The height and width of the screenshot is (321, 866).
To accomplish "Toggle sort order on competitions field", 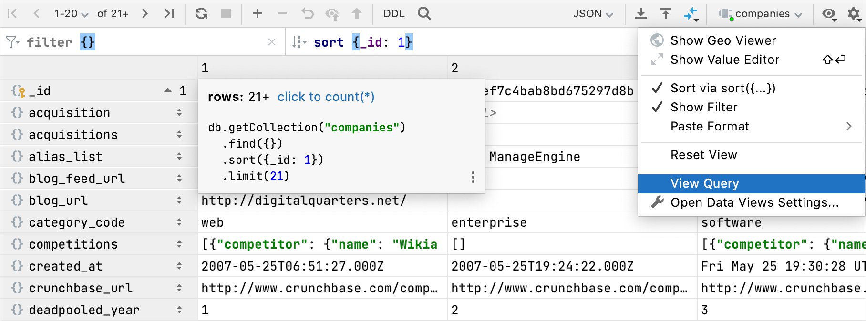I will coord(179,244).
